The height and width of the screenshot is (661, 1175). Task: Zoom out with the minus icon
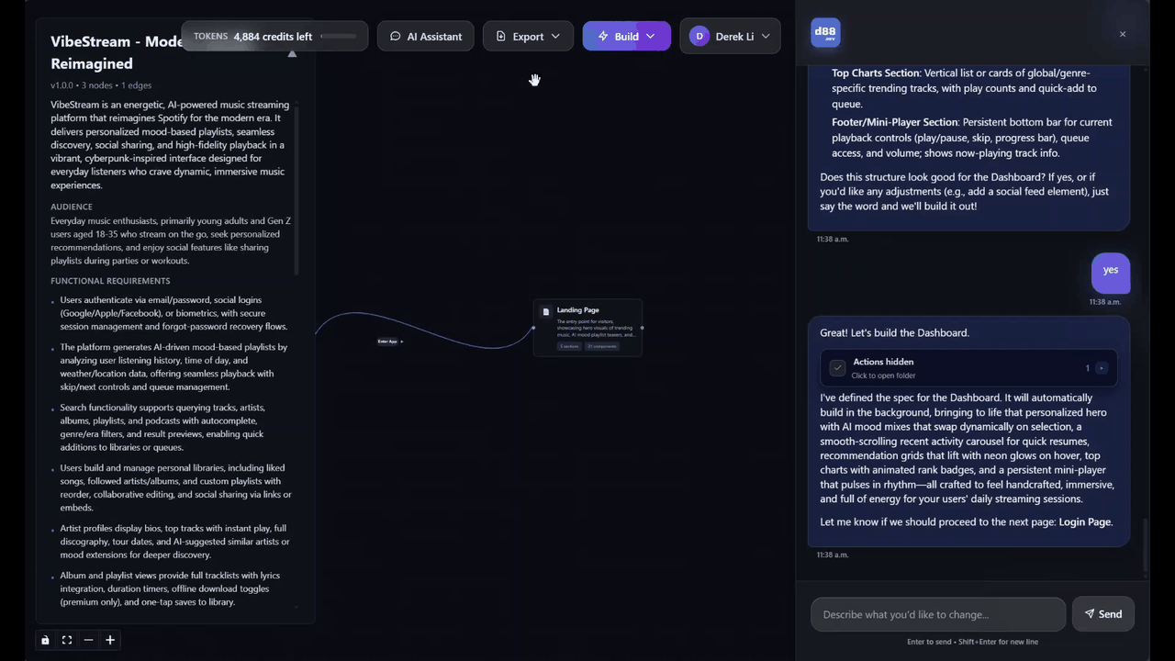(x=88, y=640)
